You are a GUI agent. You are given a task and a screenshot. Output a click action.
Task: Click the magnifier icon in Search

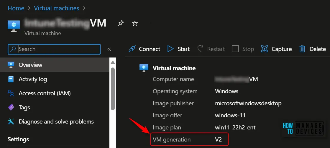pos(13,49)
